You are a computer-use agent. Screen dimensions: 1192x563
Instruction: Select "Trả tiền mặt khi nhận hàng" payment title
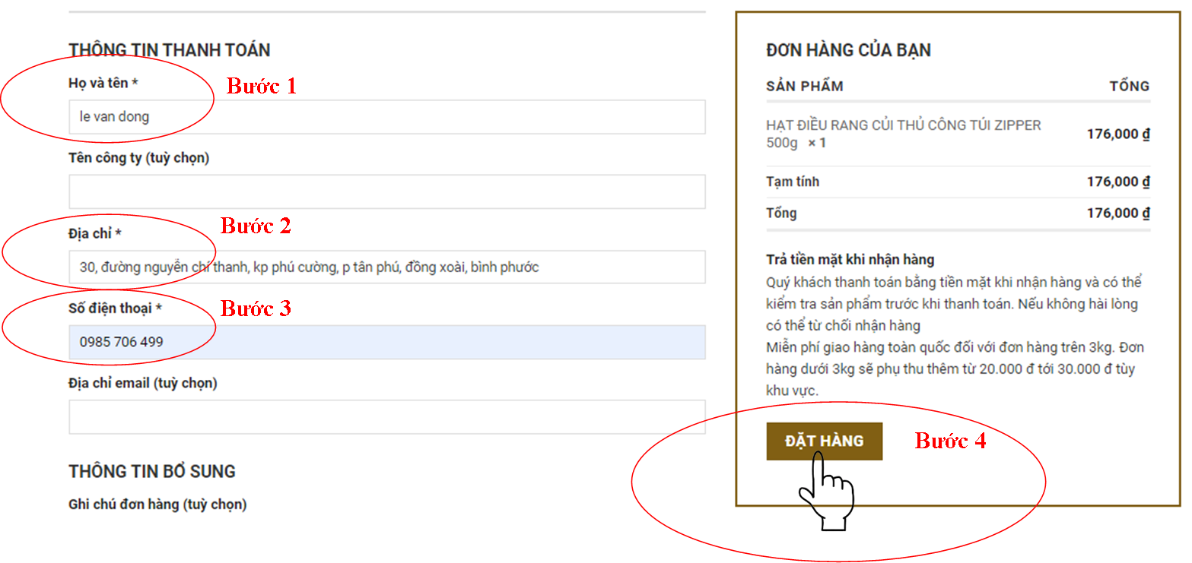click(x=850, y=260)
